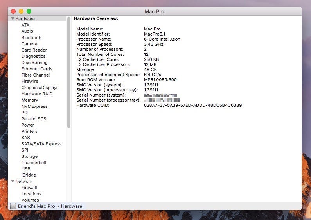This screenshot has height=220, width=311.
Task: Click Erlend's Mac Pro in path bar
Action: pyautogui.click(x=36, y=206)
